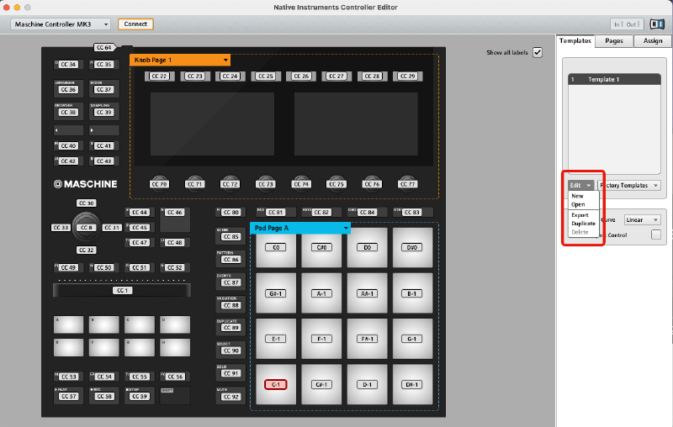Viewport: 673px width, 427px height.
Task: Select group button D
Action: pos(175,325)
